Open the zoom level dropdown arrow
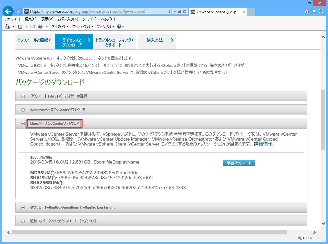Viewport: 328px width, 244px height. pyautogui.click(x=318, y=238)
